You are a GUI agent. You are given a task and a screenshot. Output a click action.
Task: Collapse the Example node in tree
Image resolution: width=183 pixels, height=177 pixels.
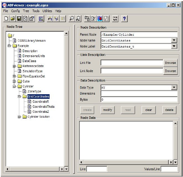[9, 46]
